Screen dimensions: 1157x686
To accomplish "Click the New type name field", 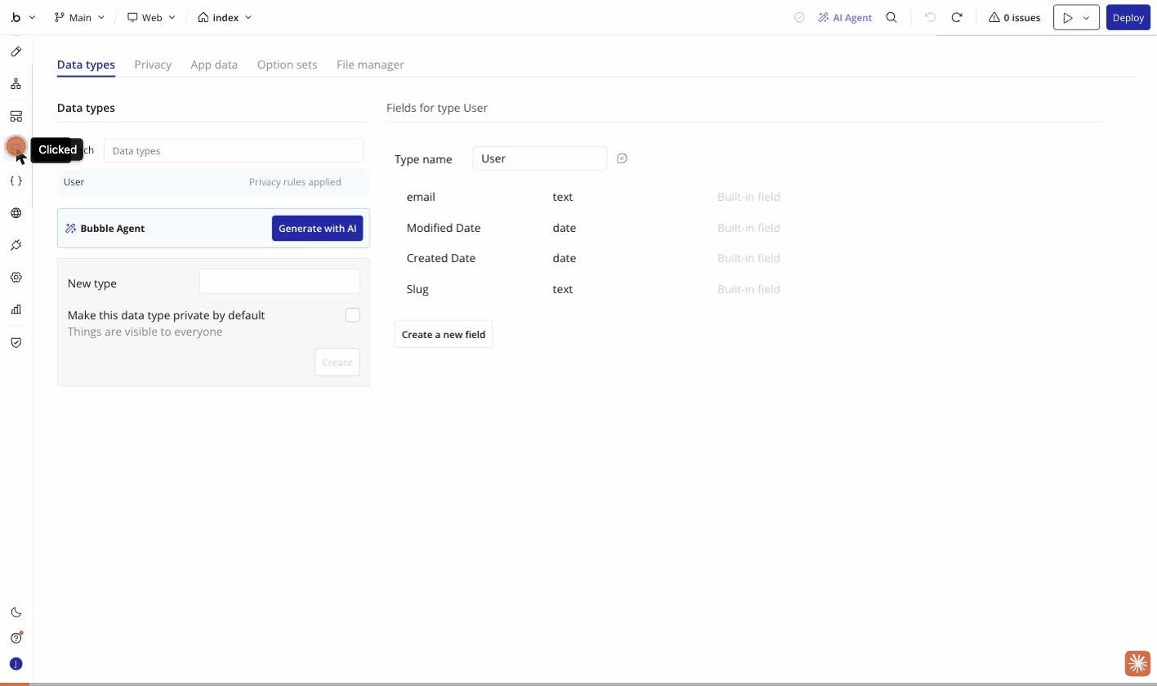I will [279, 282].
